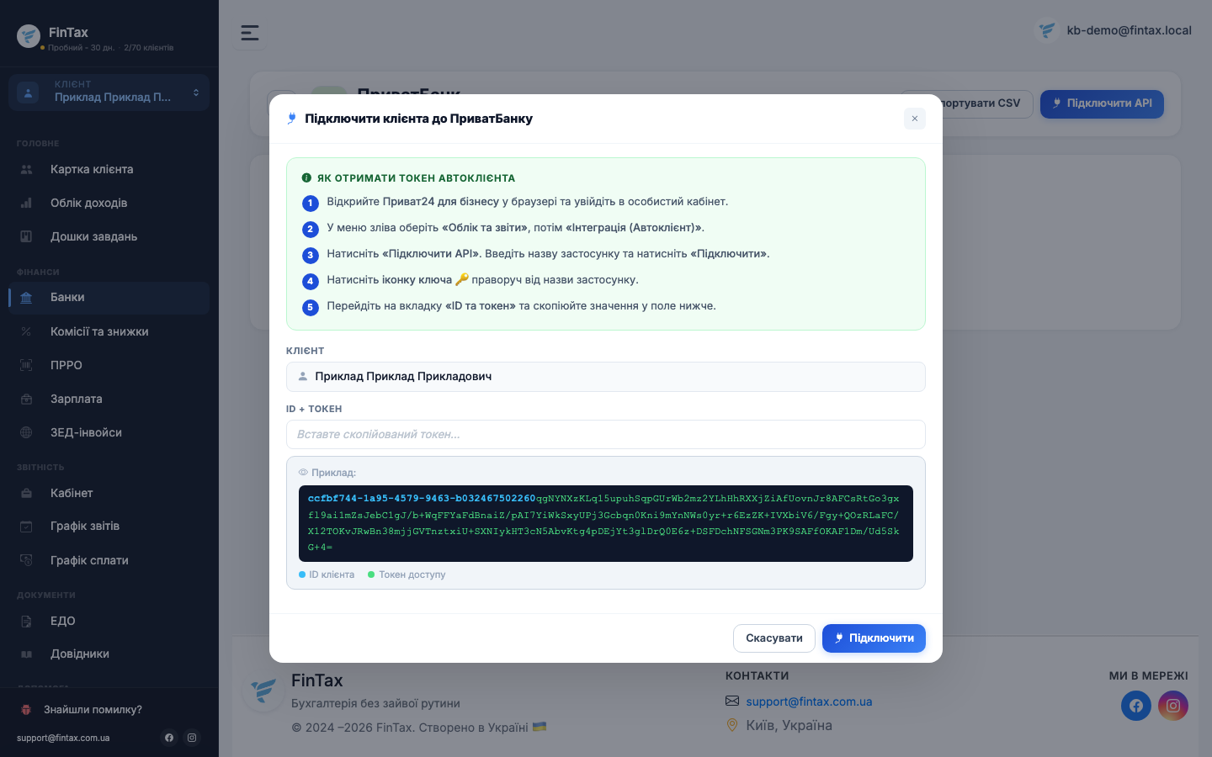Viewport: 1212px width, 757px height.
Task: Open Facebook round icon in page footer
Action: click(x=1136, y=706)
